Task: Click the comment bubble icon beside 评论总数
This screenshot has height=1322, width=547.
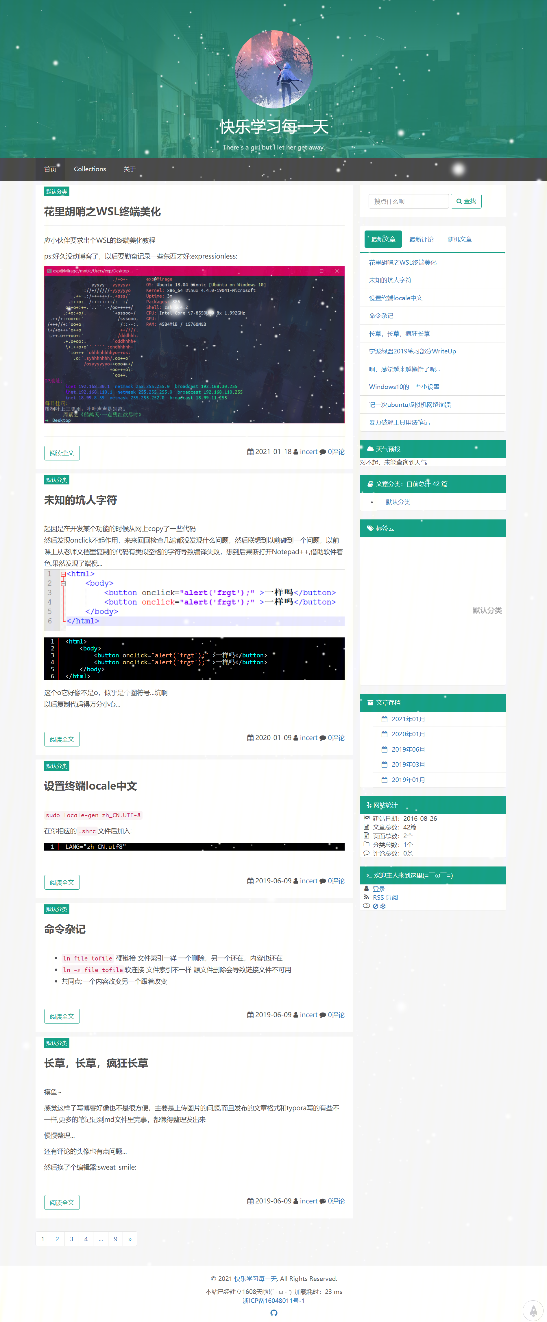Action: [x=366, y=853]
